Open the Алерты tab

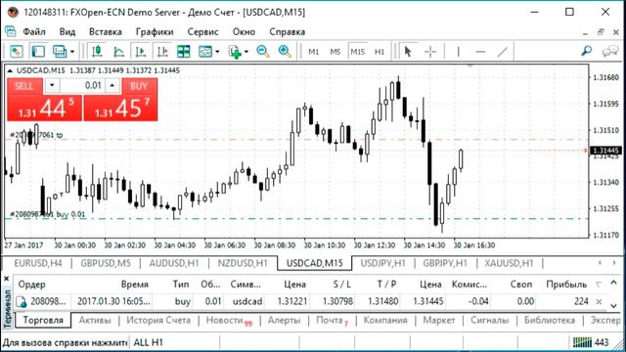pos(284,320)
